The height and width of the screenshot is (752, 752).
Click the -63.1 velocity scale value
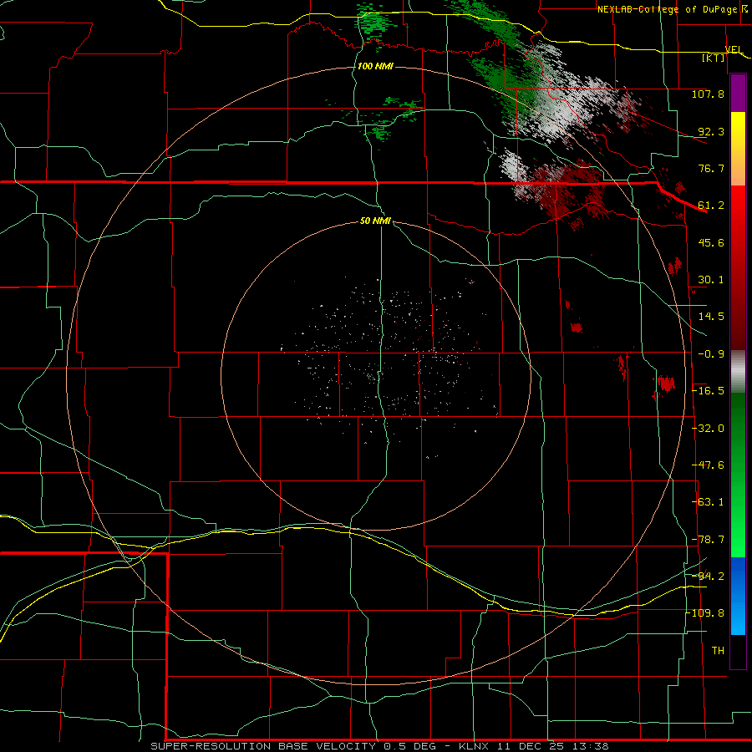[708, 502]
